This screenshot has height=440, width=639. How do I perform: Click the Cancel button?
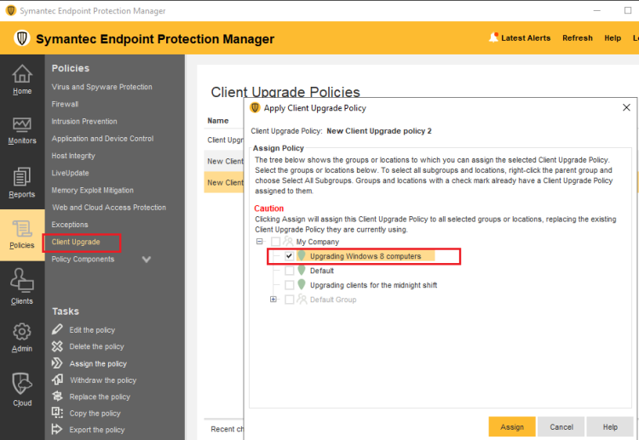(561, 426)
